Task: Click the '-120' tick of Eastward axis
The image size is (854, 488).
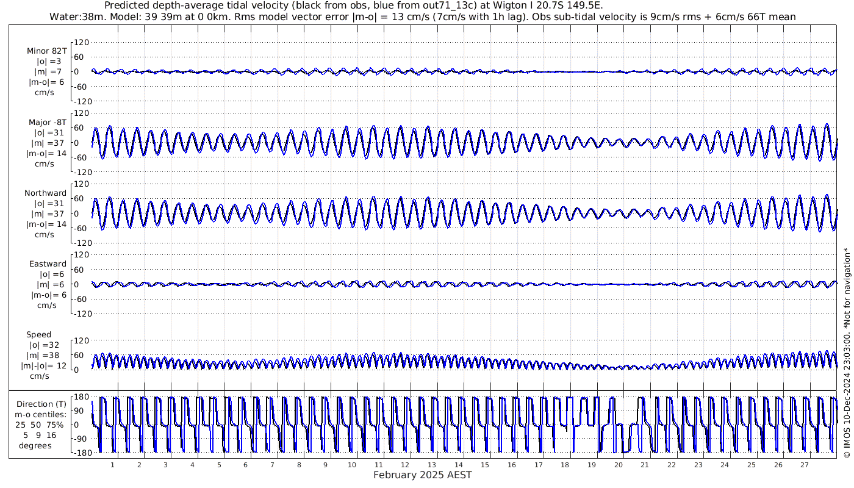Action: click(x=81, y=314)
